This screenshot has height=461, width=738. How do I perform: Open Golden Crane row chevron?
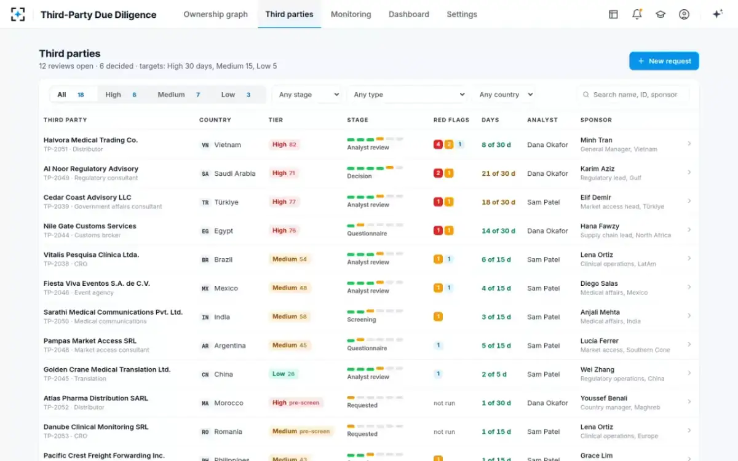[x=689, y=373]
